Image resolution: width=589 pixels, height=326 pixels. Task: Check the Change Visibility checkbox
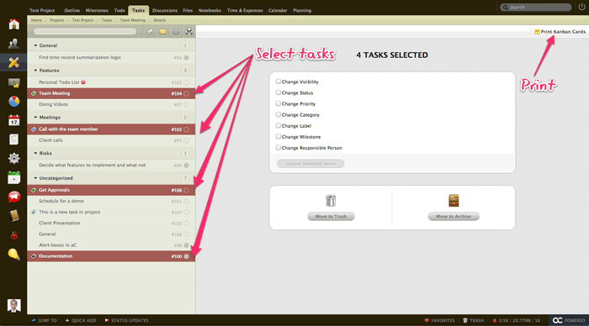(279, 81)
